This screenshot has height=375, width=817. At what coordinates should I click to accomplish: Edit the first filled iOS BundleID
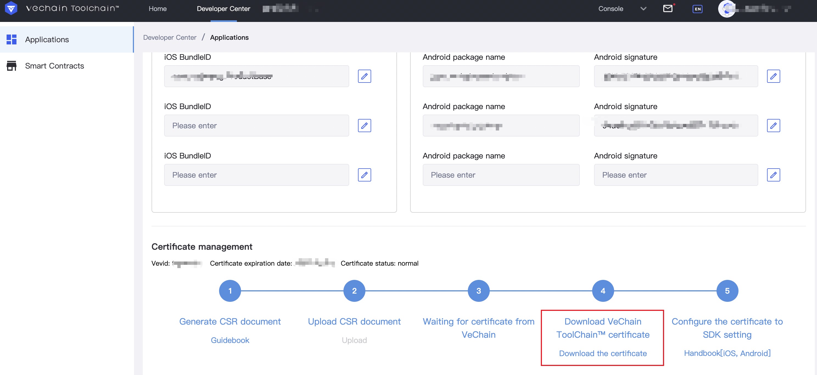click(364, 76)
